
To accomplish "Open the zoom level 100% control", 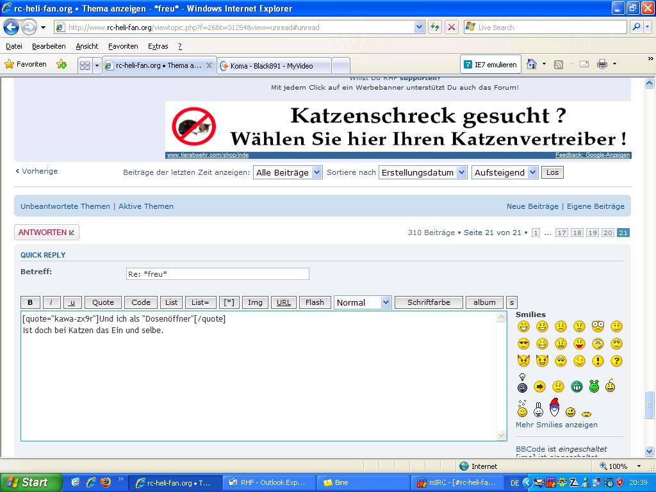I will [621, 466].
